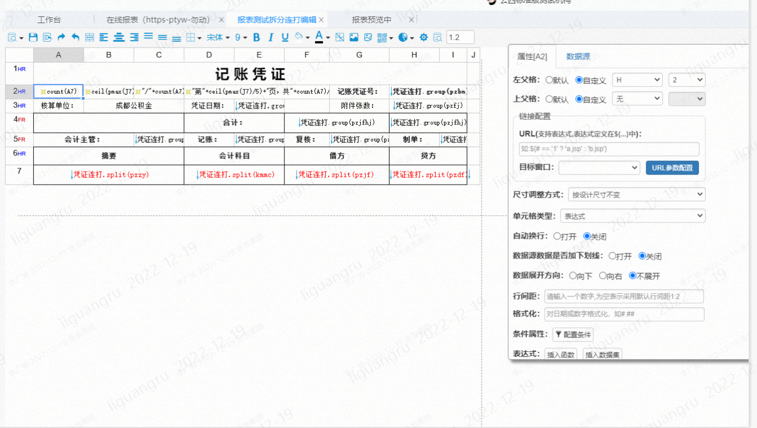757x428 pixels.
Task: Set 上父格 to 默认
Action: click(549, 99)
